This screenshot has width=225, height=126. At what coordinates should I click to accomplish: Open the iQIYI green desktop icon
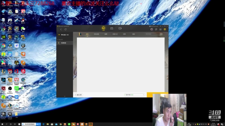click(17, 89)
